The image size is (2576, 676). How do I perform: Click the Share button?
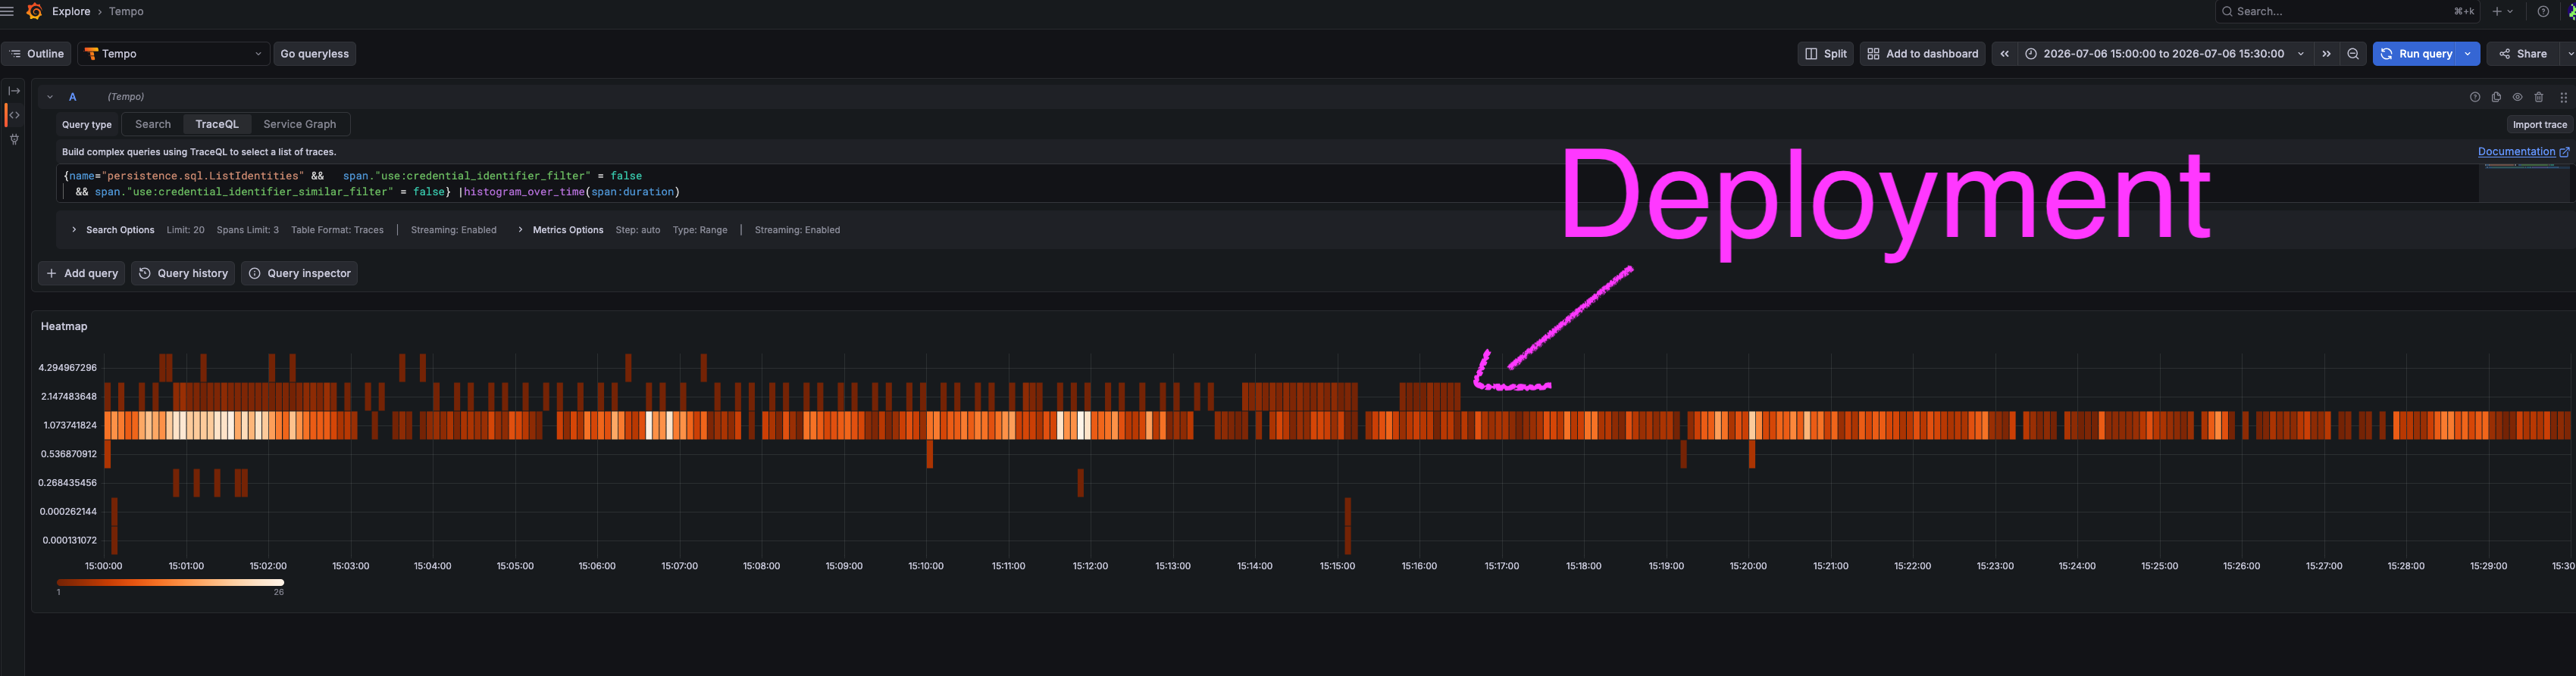pos(2523,54)
